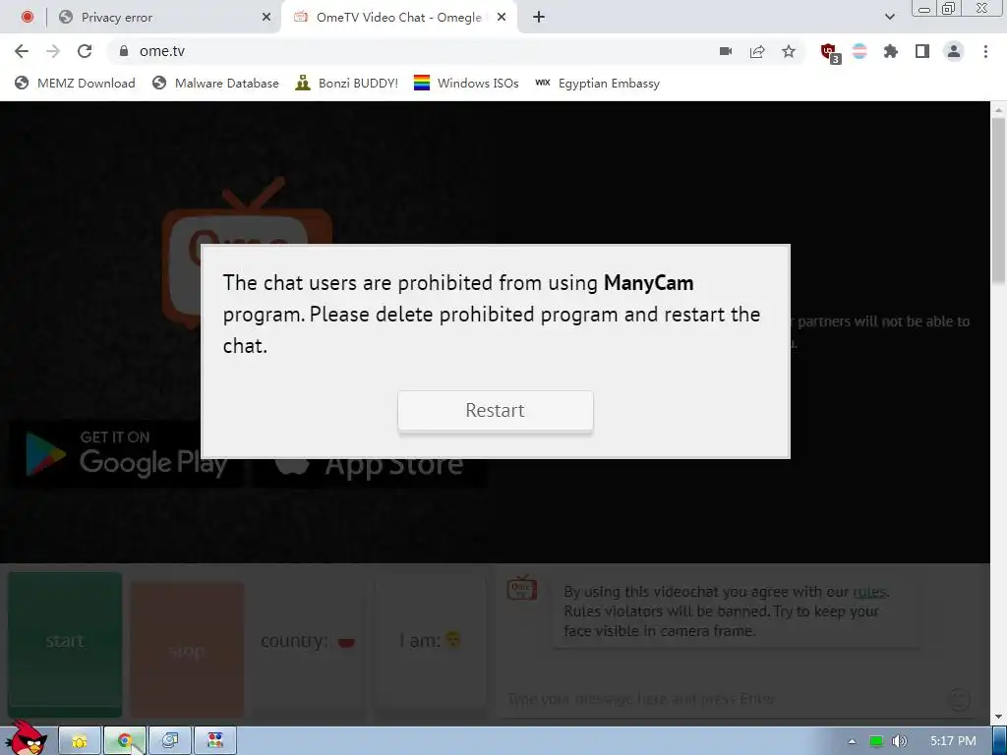Click the chat message input field
Screen dimensions: 1007x755
point(719,699)
